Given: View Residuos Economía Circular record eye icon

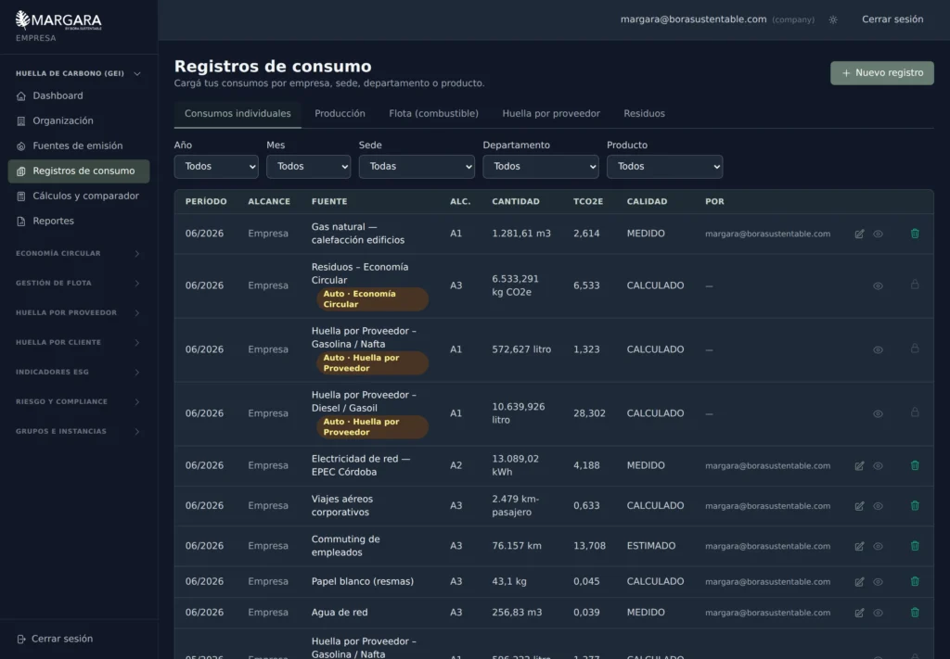Looking at the screenshot, I should 878,285.
